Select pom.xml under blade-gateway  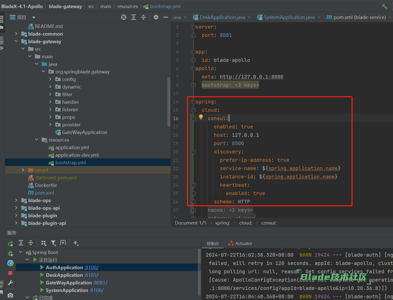coord(44,193)
